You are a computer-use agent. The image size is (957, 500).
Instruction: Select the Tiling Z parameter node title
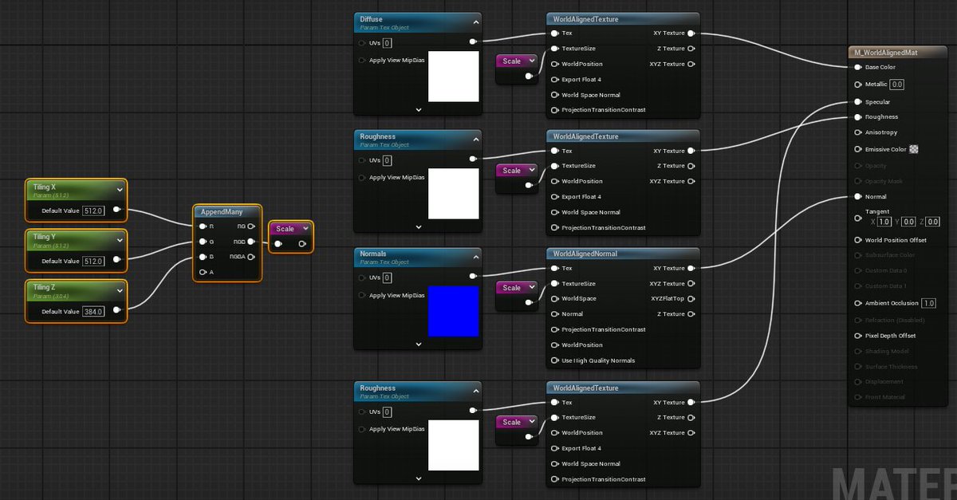pyautogui.click(x=45, y=287)
